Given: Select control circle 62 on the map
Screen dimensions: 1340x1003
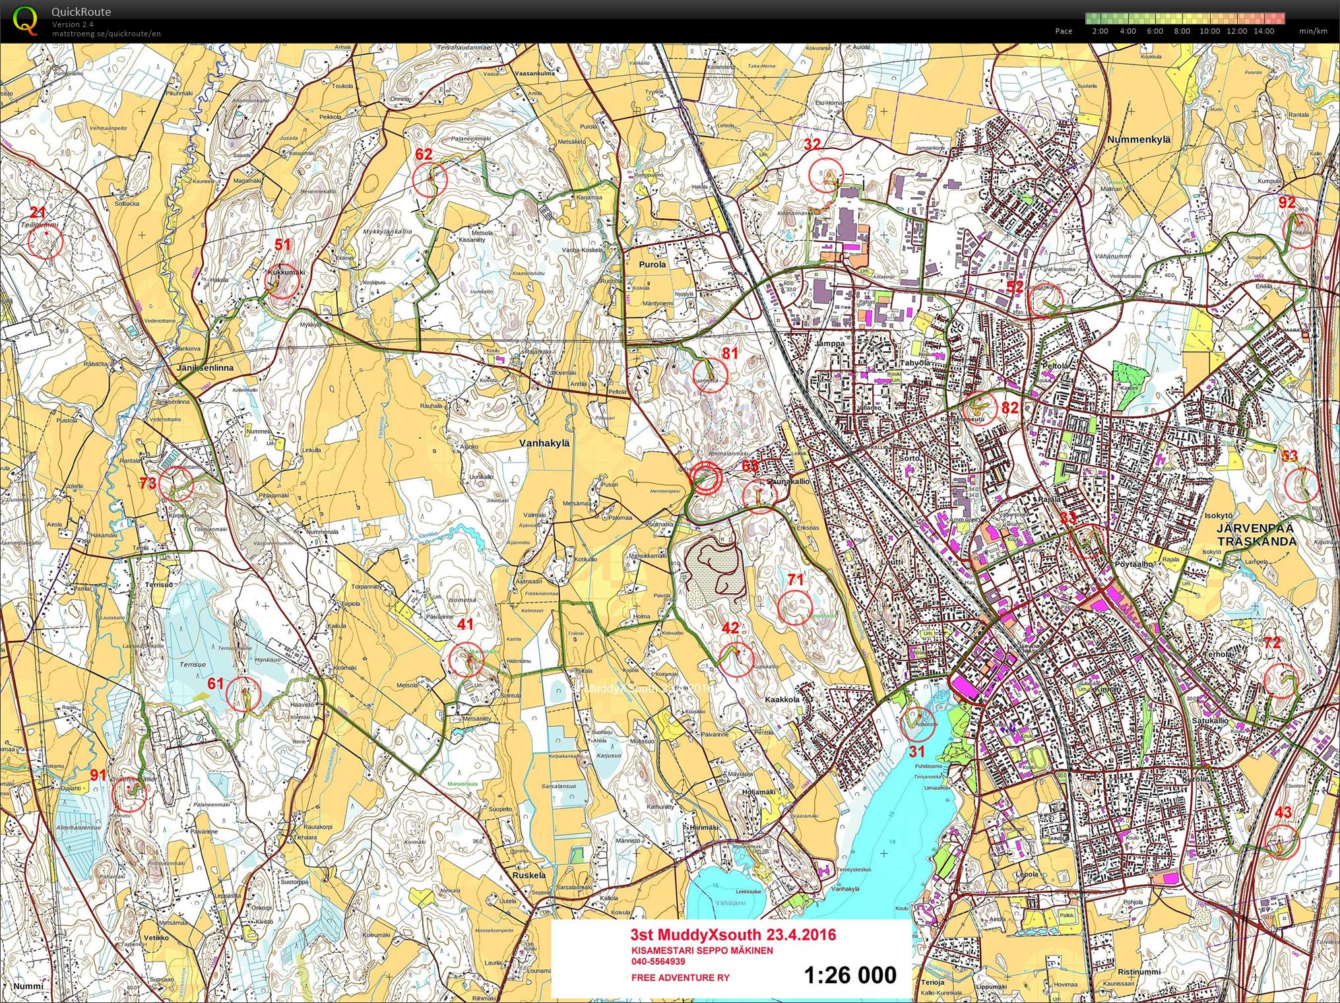Looking at the screenshot, I should [x=430, y=179].
